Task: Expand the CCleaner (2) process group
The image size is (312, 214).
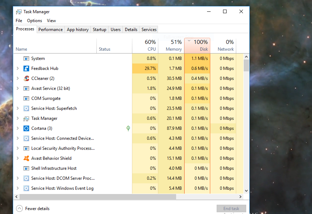Action: (17, 78)
